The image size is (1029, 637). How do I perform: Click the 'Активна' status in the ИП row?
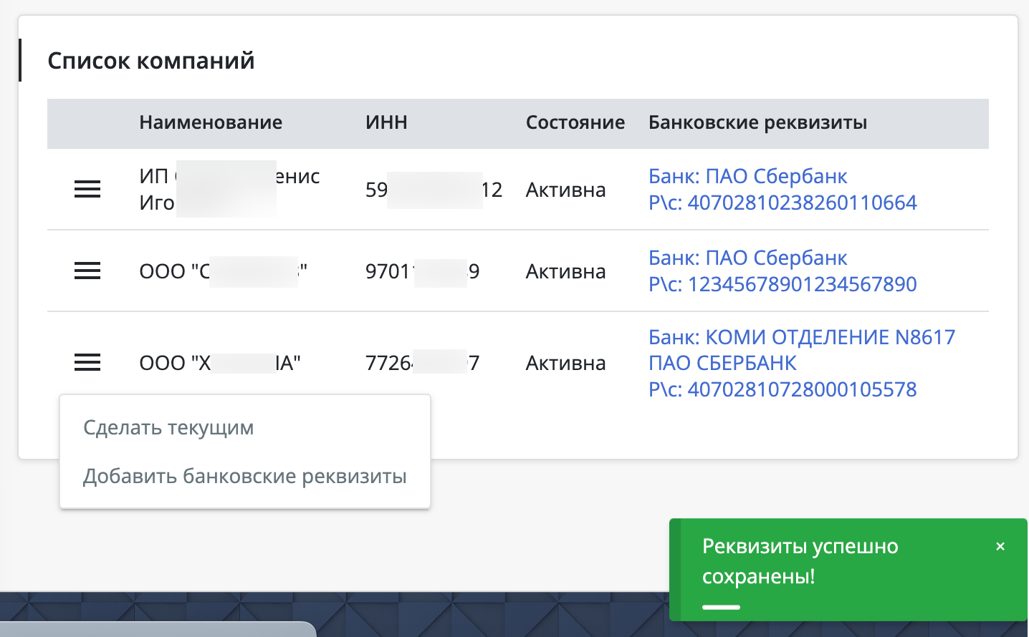[565, 190]
